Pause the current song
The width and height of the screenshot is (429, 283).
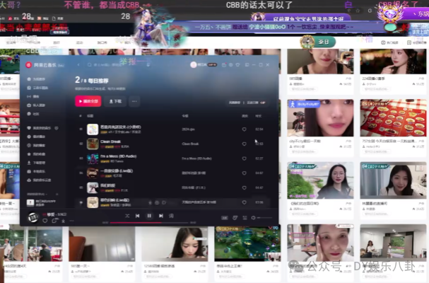(149, 216)
